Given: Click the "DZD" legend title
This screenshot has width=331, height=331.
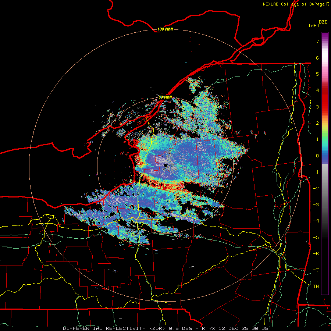Looking at the screenshot, I should [323, 22].
